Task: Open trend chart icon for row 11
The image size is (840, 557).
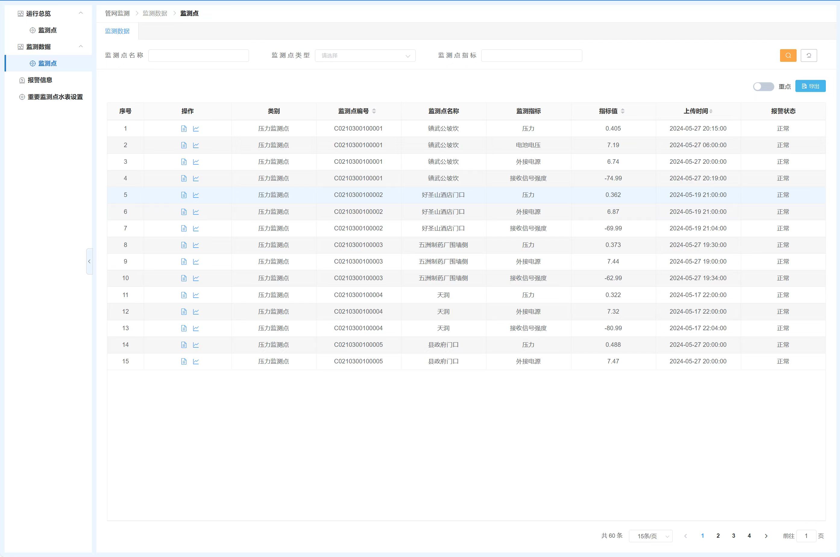Action: (x=196, y=295)
